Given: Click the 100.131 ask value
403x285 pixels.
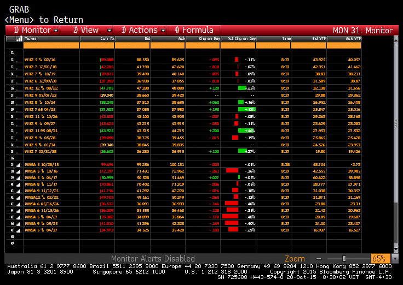Looking at the screenshot, I should click(x=177, y=165).
